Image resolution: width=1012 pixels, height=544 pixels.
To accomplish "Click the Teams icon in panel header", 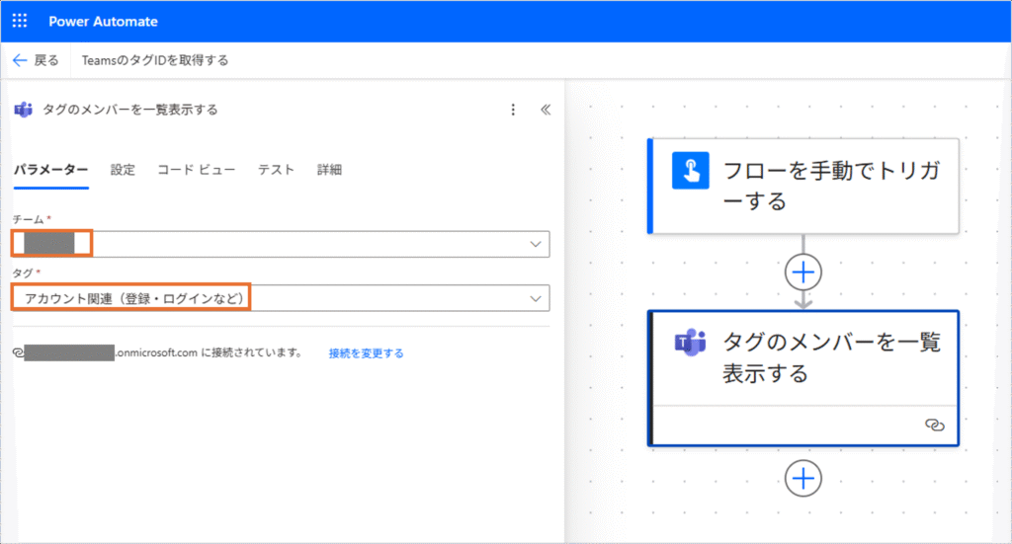I will 24,110.
